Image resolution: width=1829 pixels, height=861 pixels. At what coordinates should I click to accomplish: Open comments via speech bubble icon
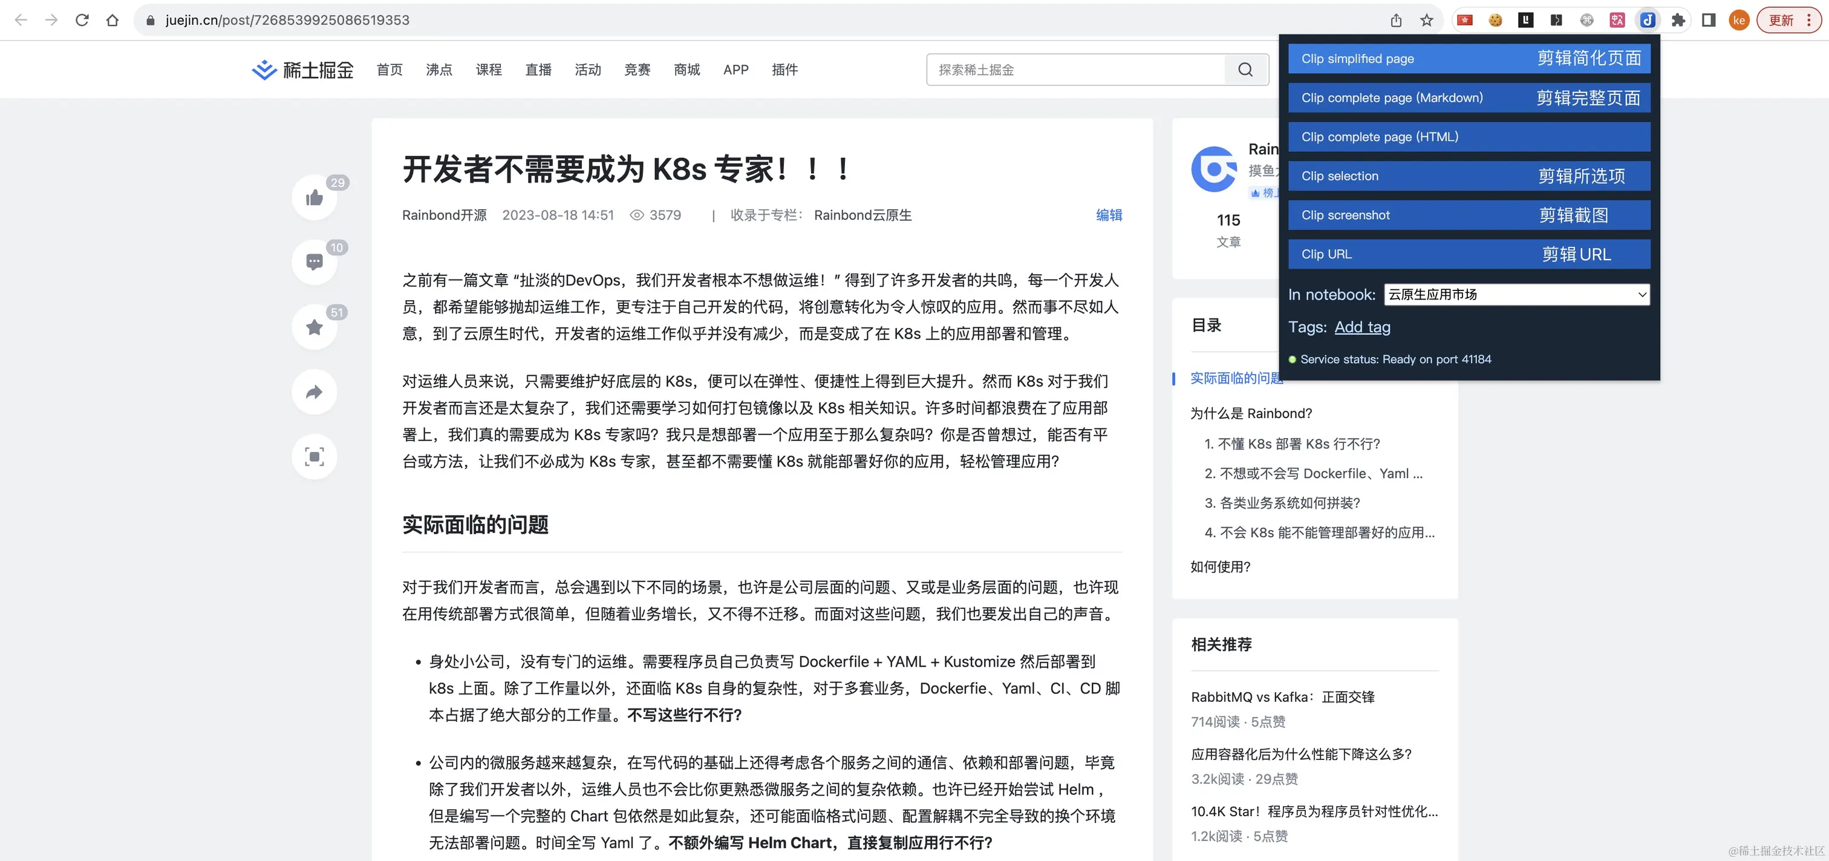tap(315, 262)
